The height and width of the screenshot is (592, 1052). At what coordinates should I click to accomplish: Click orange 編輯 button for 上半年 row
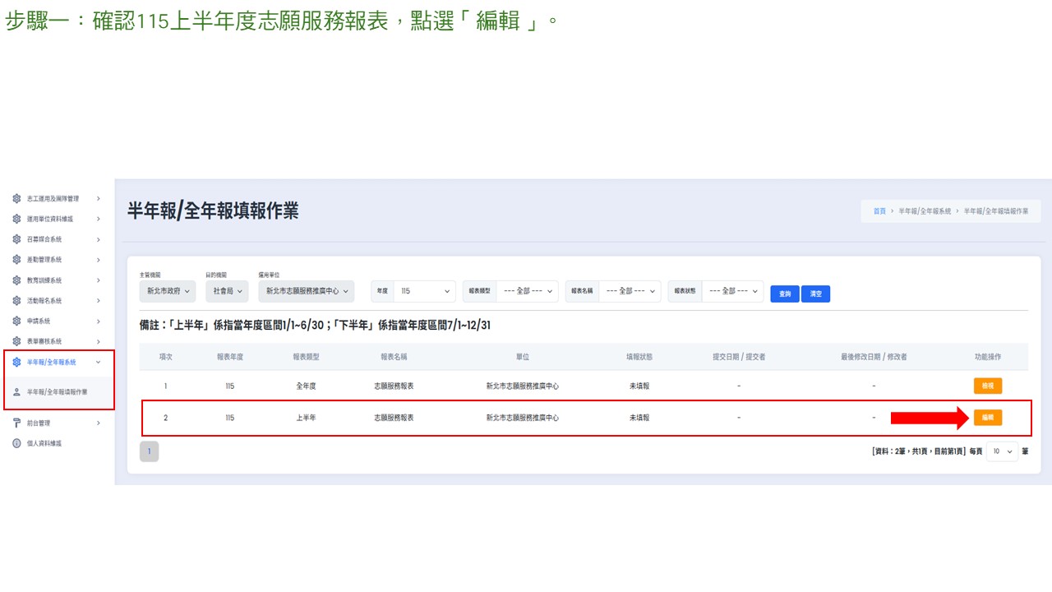[988, 418]
